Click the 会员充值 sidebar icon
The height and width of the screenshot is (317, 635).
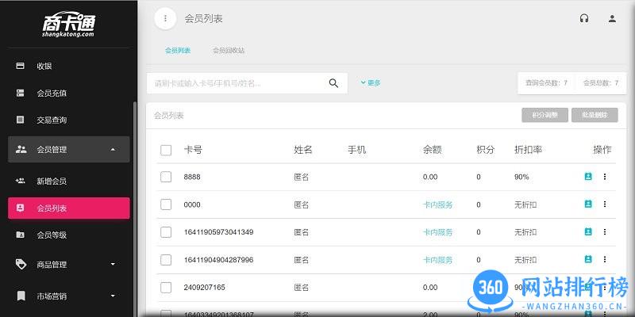click(x=21, y=93)
